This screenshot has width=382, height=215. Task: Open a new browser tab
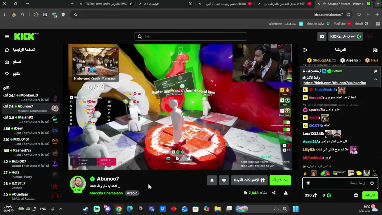point(72,4)
